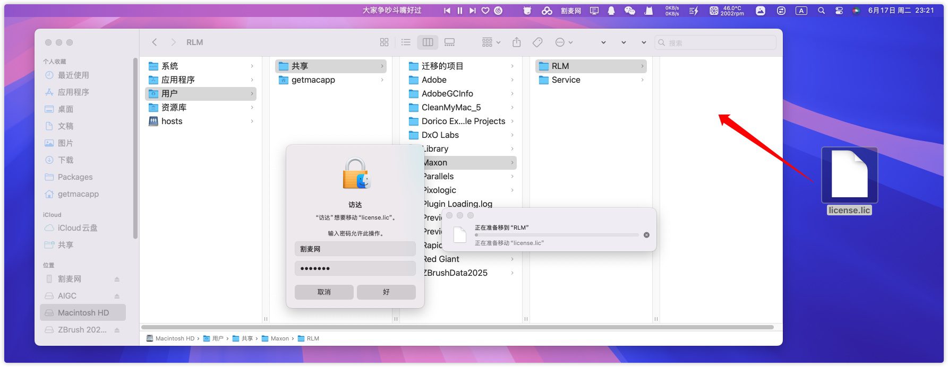The width and height of the screenshot is (948, 367).
Task: Switch Finder to list view
Action: pyautogui.click(x=406, y=42)
